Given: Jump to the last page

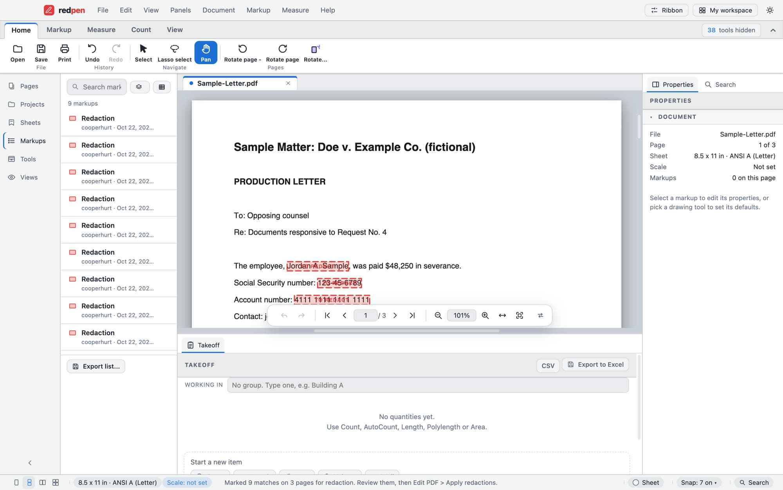Looking at the screenshot, I should point(412,316).
